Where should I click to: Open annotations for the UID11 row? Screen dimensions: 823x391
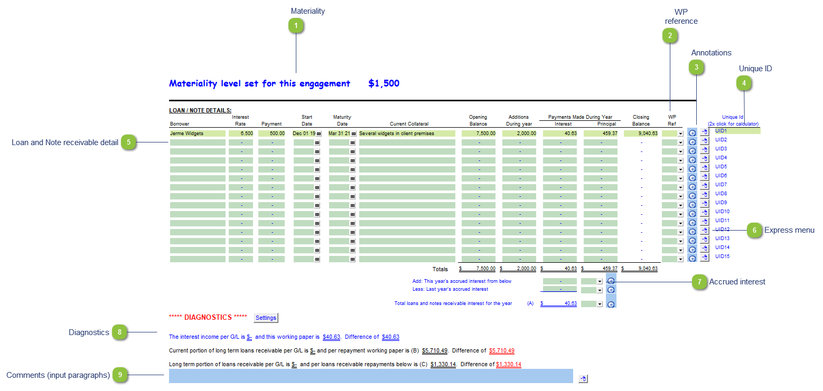(692, 223)
